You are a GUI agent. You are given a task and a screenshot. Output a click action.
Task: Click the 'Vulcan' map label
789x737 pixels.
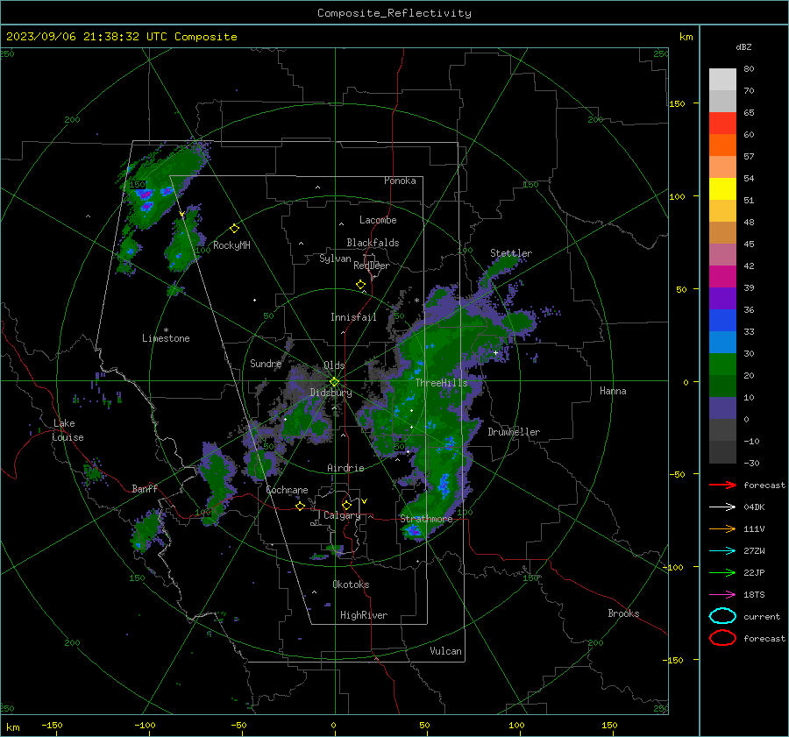click(x=445, y=651)
